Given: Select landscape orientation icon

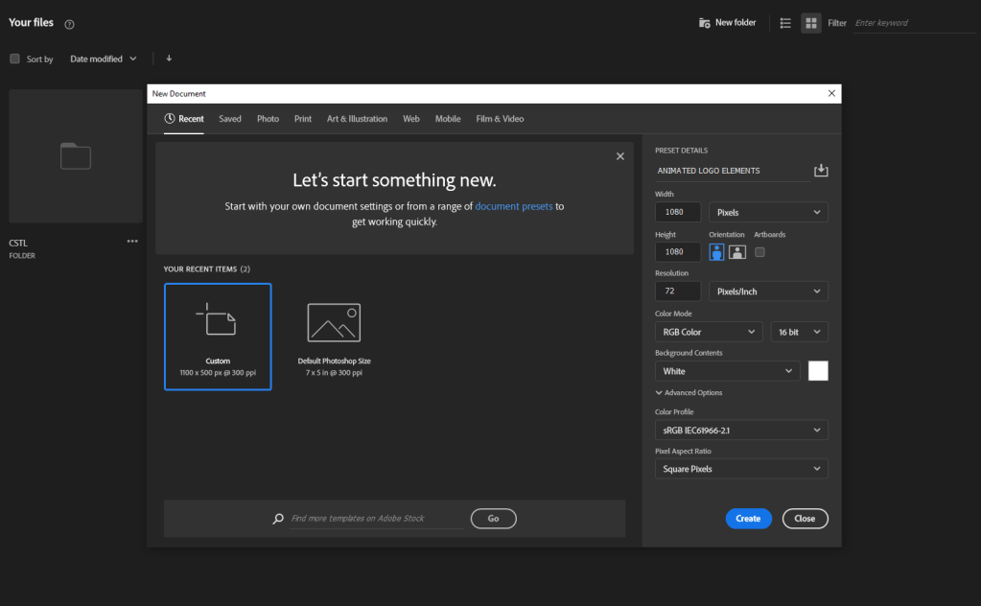Looking at the screenshot, I should pos(736,252).
